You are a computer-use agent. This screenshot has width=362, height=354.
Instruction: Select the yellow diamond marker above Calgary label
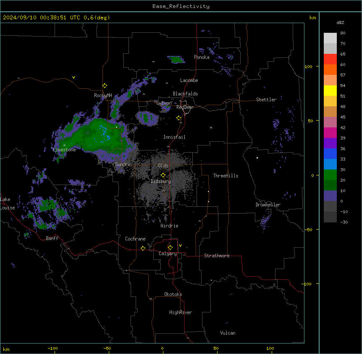[x=170, y=248]
